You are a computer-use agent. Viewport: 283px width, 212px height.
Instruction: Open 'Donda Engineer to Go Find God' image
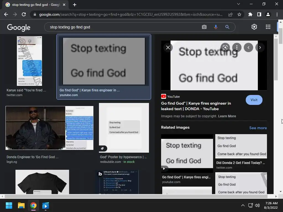click(49, 128)
